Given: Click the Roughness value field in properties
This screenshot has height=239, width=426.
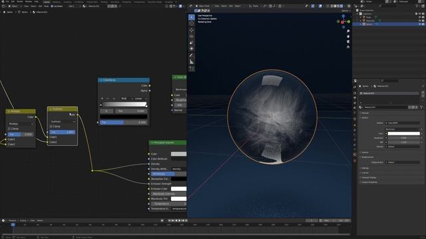Looking at the screenshot, I should (x=404, y=138).
